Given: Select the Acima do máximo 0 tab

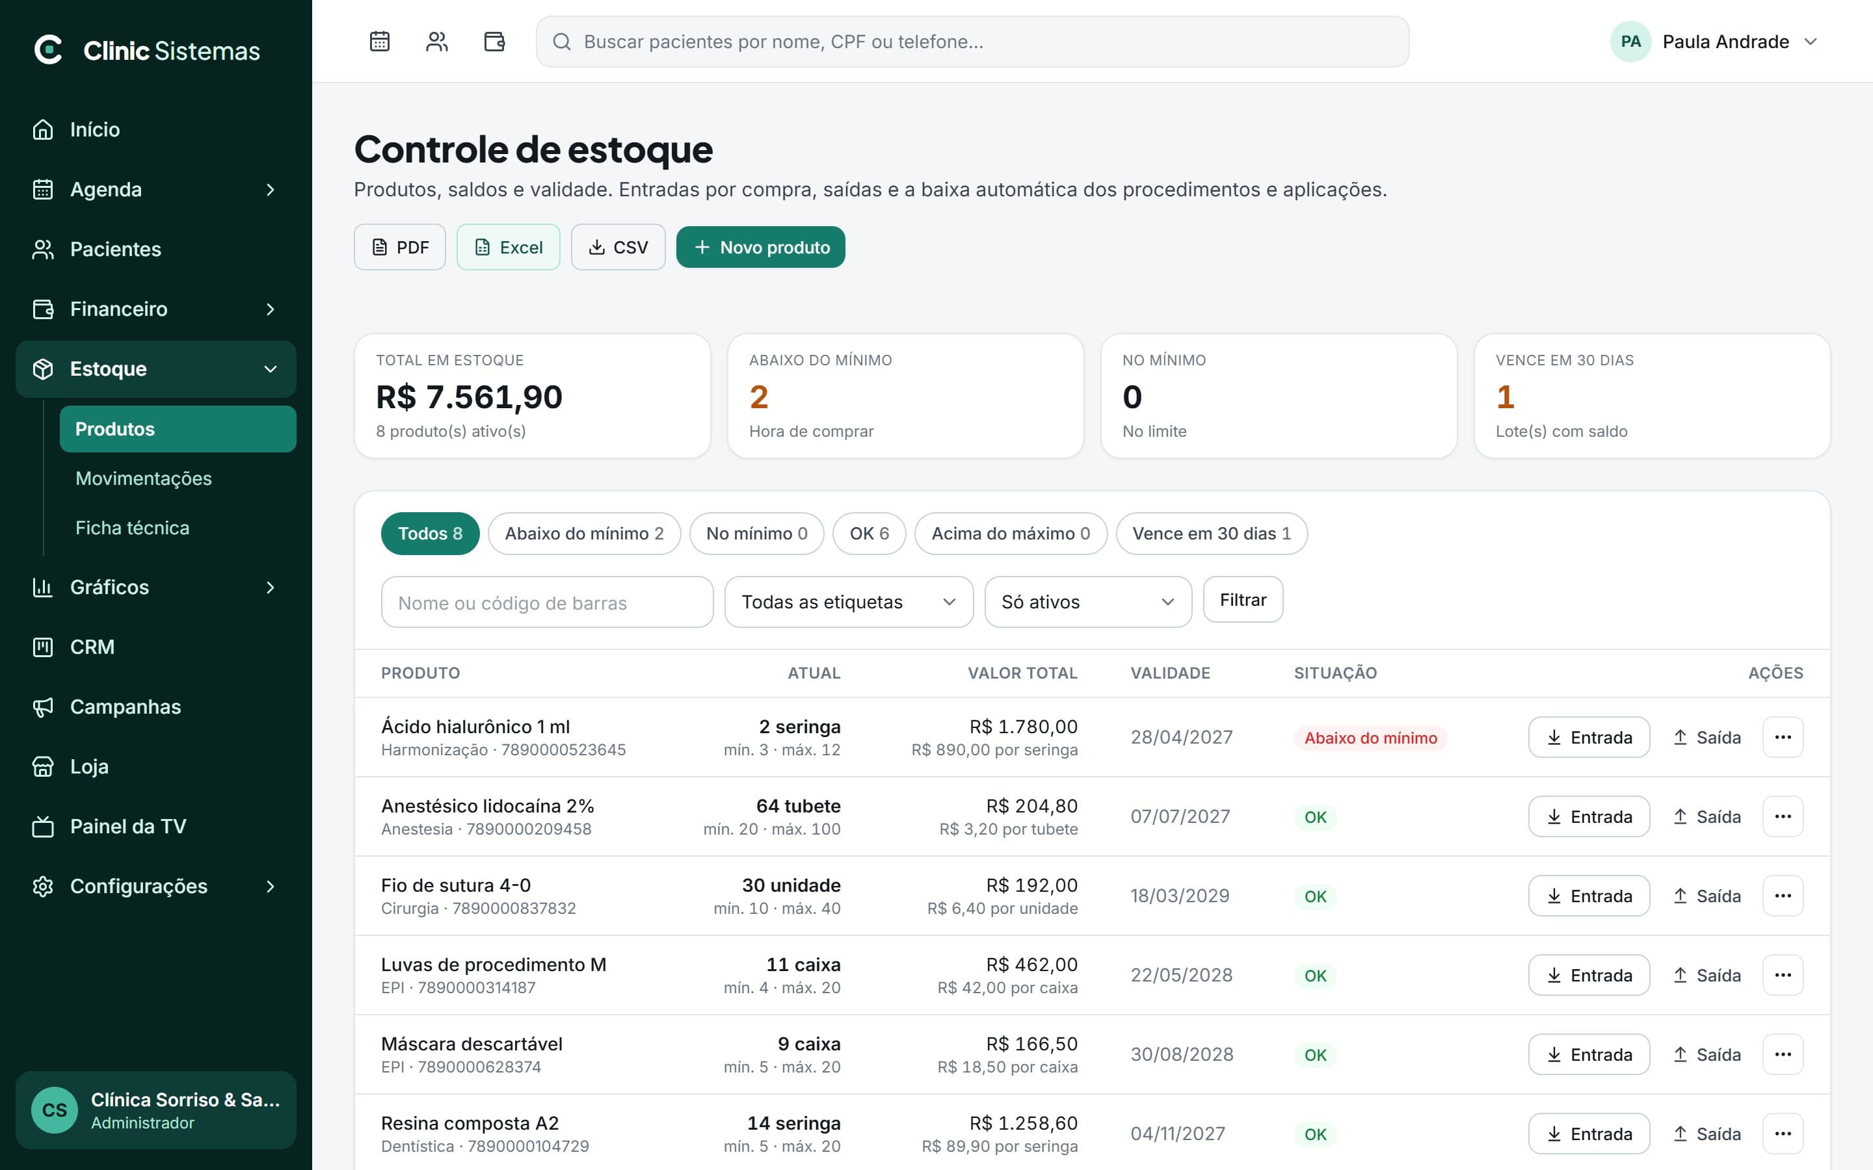Looking at the screenshot, I should pyautogui.click(x=1011, y=533).
